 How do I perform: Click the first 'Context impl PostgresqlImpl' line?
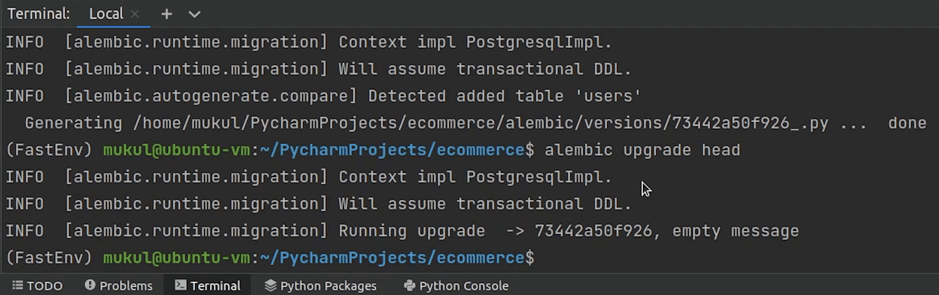(475, 42)
